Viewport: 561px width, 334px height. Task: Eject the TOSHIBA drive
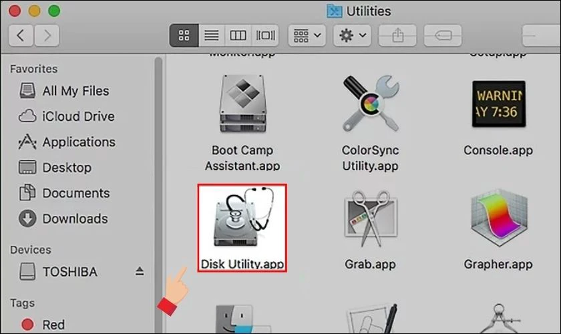tap(140, 271)
